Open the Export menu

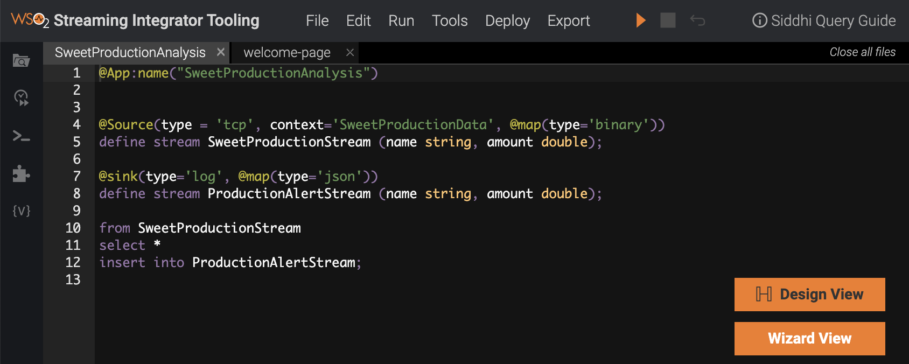tap(569, 20)
